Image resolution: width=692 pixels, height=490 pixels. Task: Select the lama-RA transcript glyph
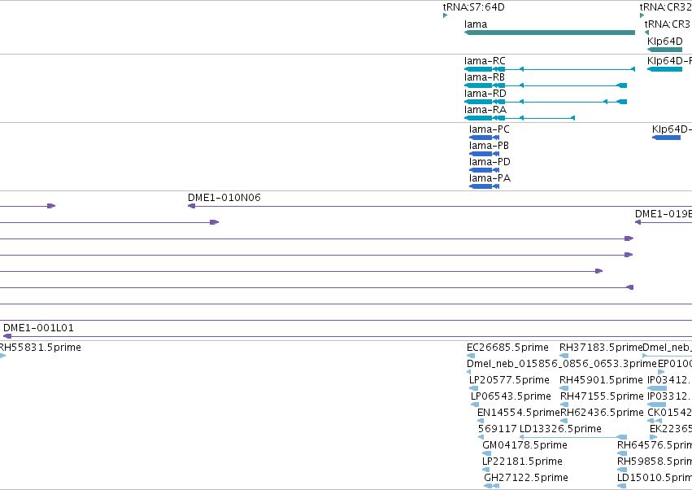coord(520,118)
